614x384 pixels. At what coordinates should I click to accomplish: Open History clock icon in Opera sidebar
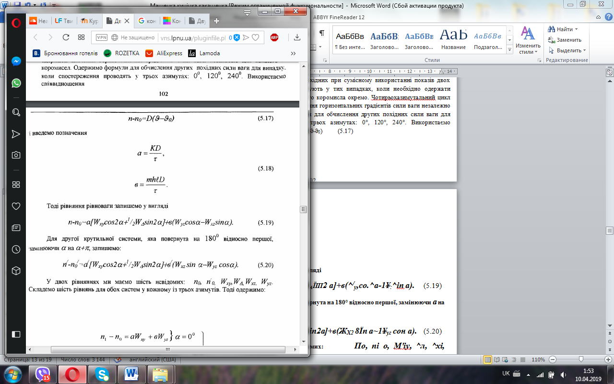click(16, 249)
